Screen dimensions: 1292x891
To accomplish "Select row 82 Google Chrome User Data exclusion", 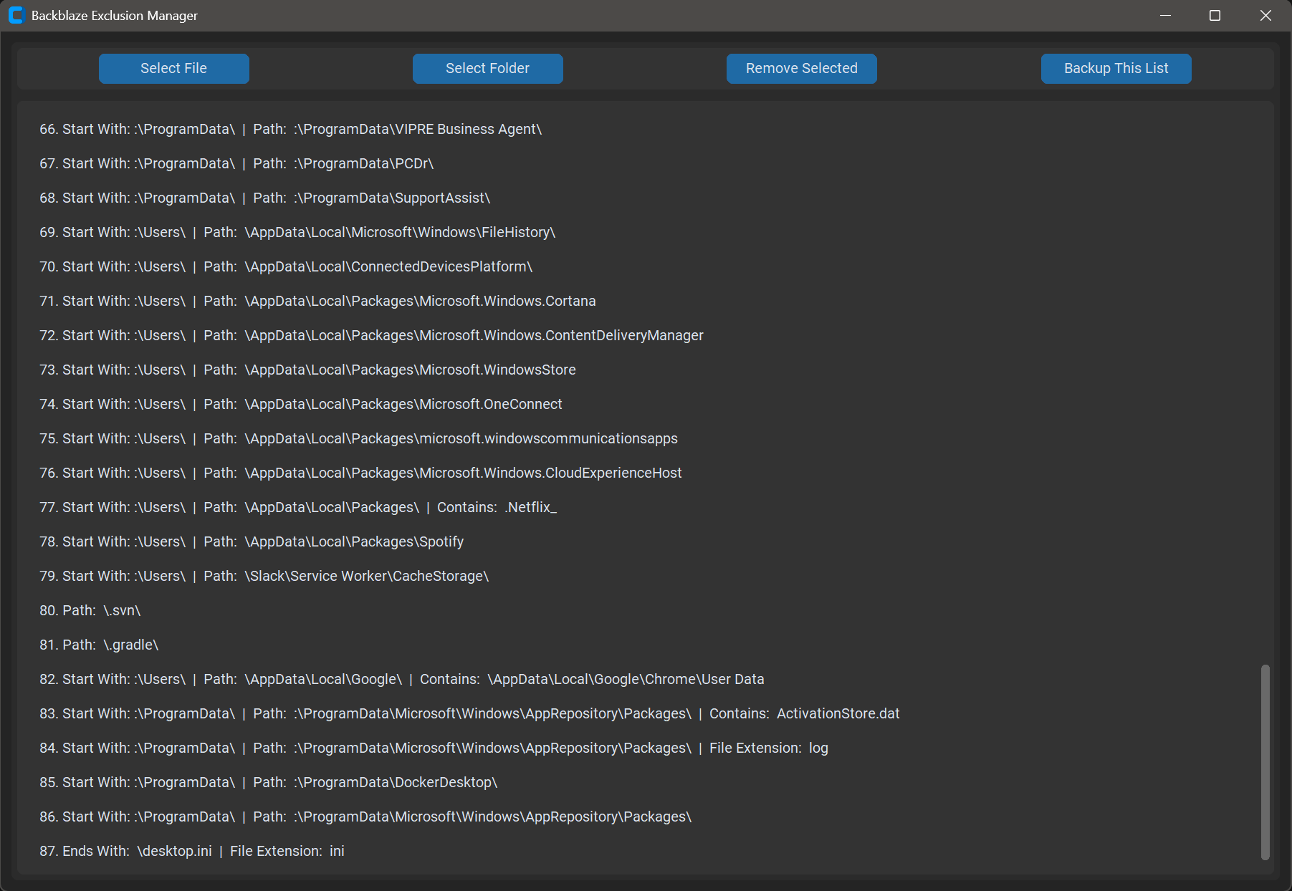I will (x=402, y=679).
